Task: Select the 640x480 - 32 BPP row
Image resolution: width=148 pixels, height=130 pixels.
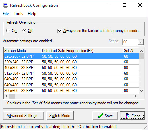Action: tap(71, 85)
